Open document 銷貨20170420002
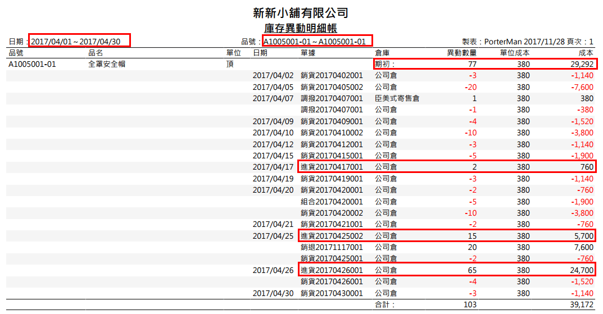Screen dimensions: 603x314 click(x=332, y=213)
